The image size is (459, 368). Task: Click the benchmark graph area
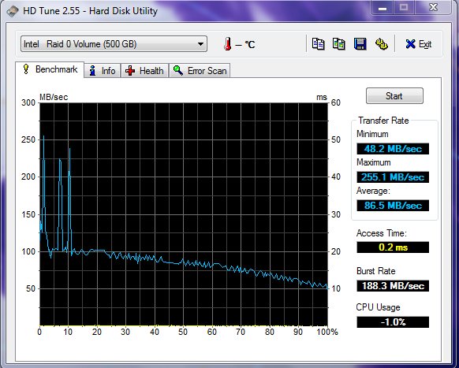coord(184,214)
